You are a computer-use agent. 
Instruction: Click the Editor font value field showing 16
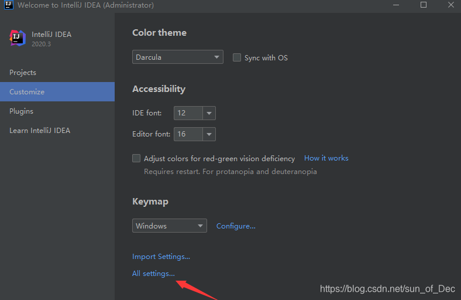click(x=188, y=134)
